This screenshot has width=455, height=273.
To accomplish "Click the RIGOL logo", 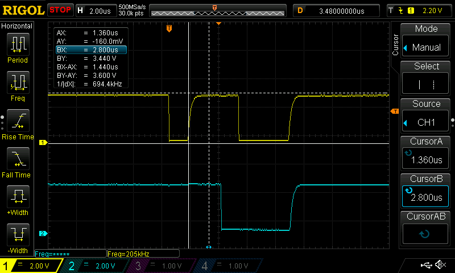I will [x=23, y=11].
